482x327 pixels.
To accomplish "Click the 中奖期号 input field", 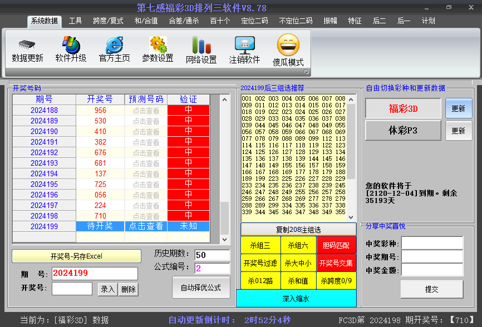I will click(432, 256).
